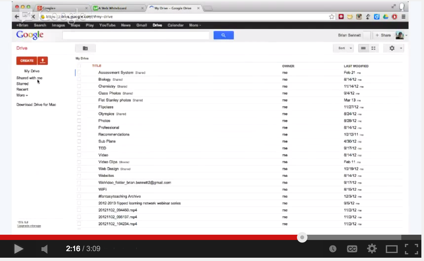Screen dimensions: 424x261
Task: Open YouTube from the black bar
Action: pos(107,25)
